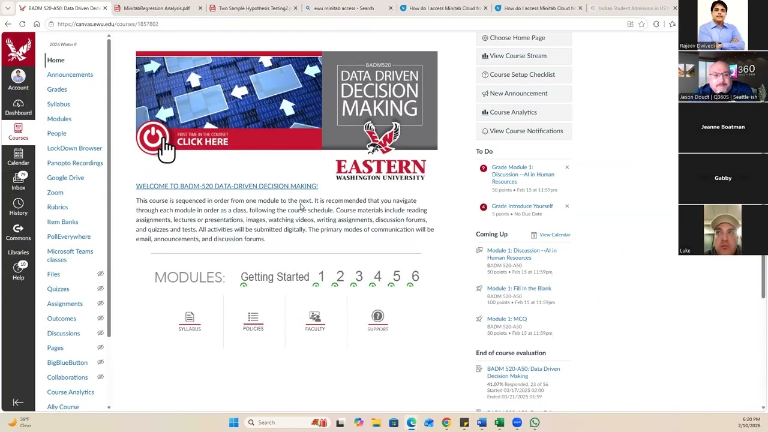
Task: Go to the Canvas Dashboard
Action: pos(18,107)
